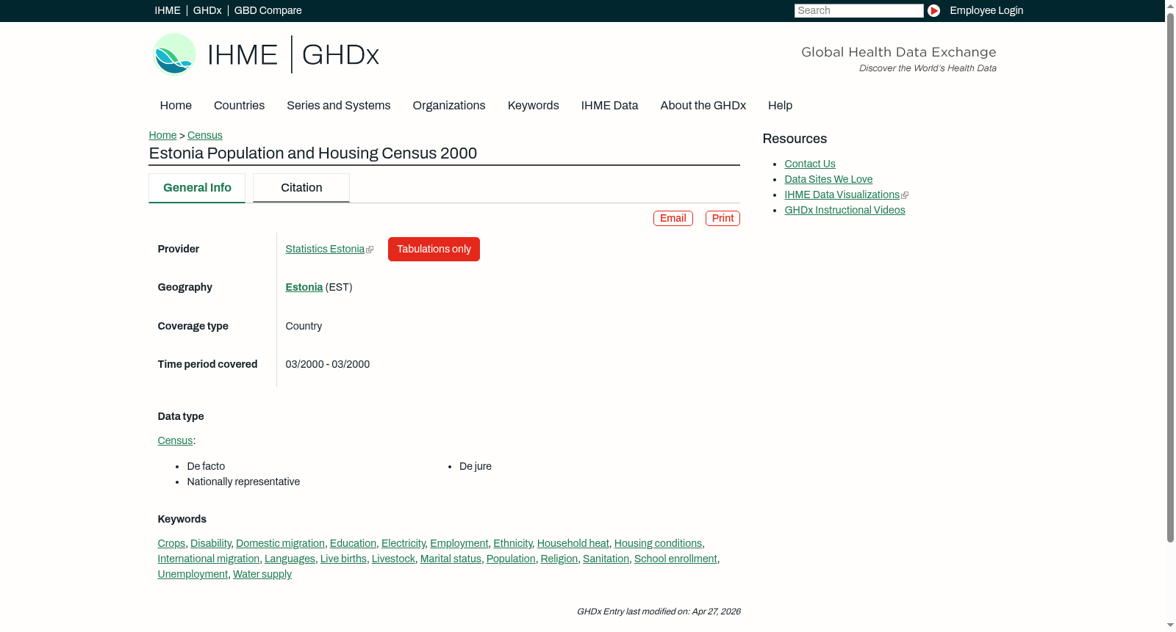Open the Countries menu
This screenshot has width=1176, height=632.
click(239, 105)
